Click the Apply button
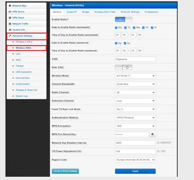This screenshot has height=180, width=194. [135, 171]
